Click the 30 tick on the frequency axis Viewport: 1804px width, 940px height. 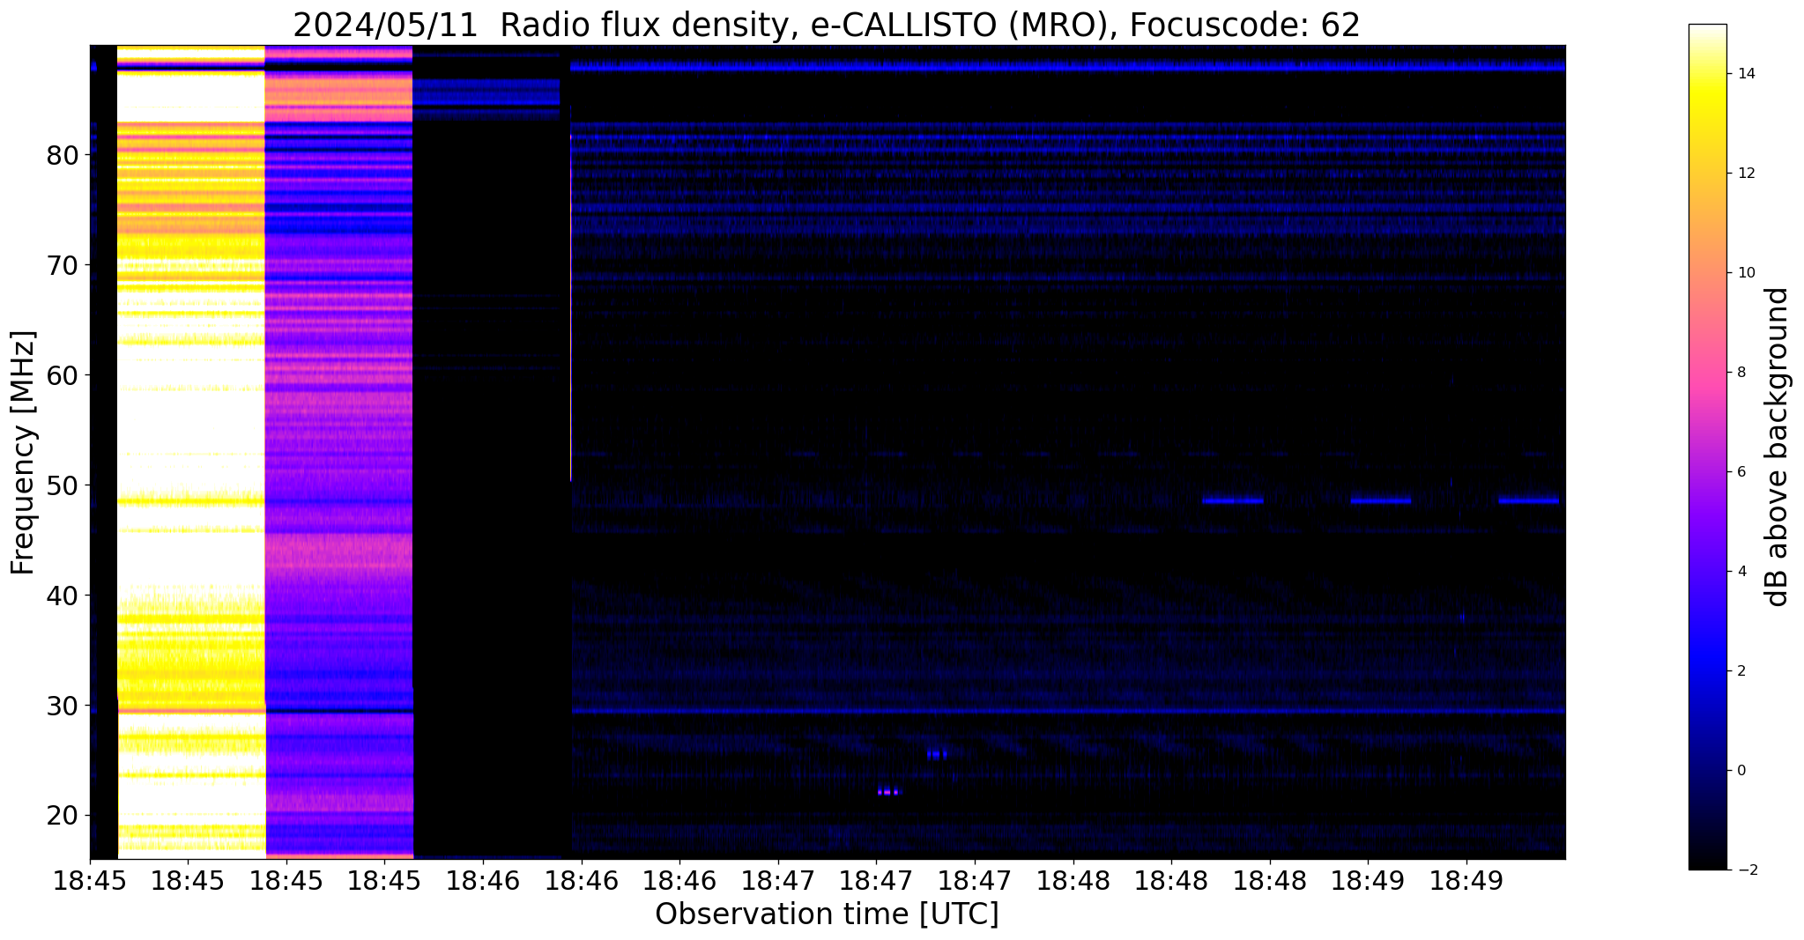63,706
